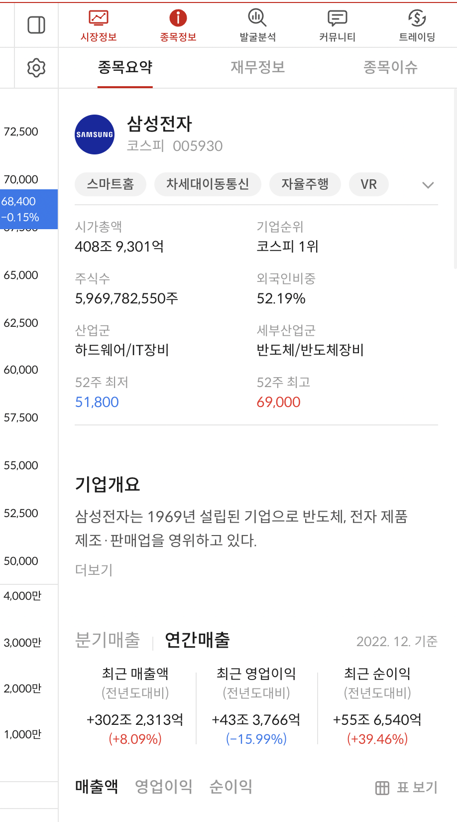This screenshot has height=822, width=457.
Task: Open the 시장정보 chart icon
Action: [99, 18]
